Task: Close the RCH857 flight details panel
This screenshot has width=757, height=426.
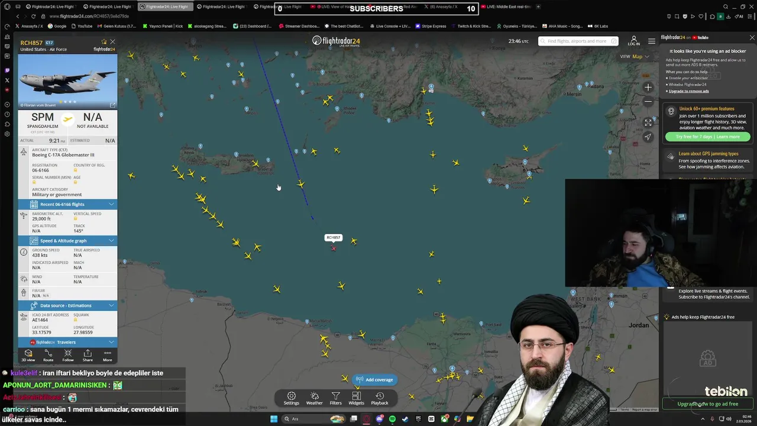Action: [x=112, y=42]
